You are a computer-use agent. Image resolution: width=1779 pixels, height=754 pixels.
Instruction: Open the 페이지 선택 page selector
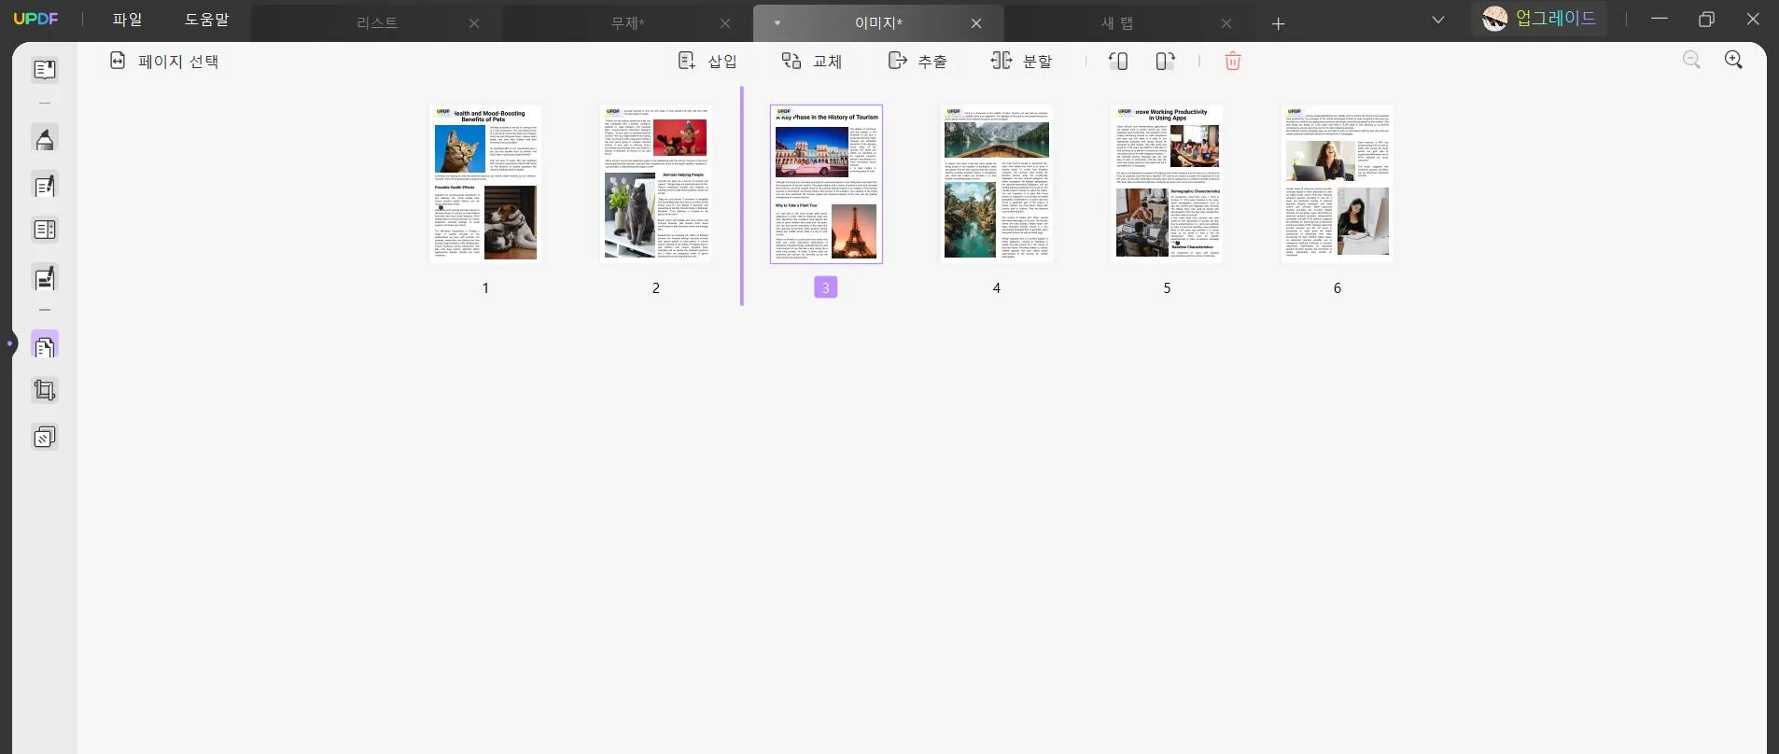click(x=164, y=62)
